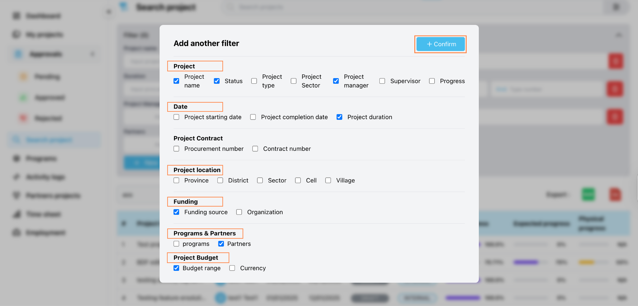
Task: Uncheck the Funding source checkbox
Action: [176, 212]
